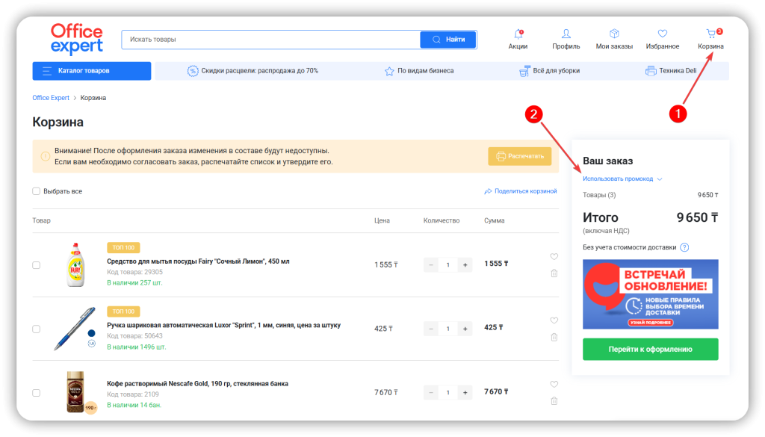
Task: Open По видам бизнеса menu item
Action: [419, 71]
